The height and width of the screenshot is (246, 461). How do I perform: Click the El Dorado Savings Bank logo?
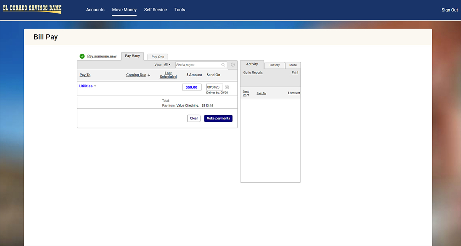pos(32,9)
